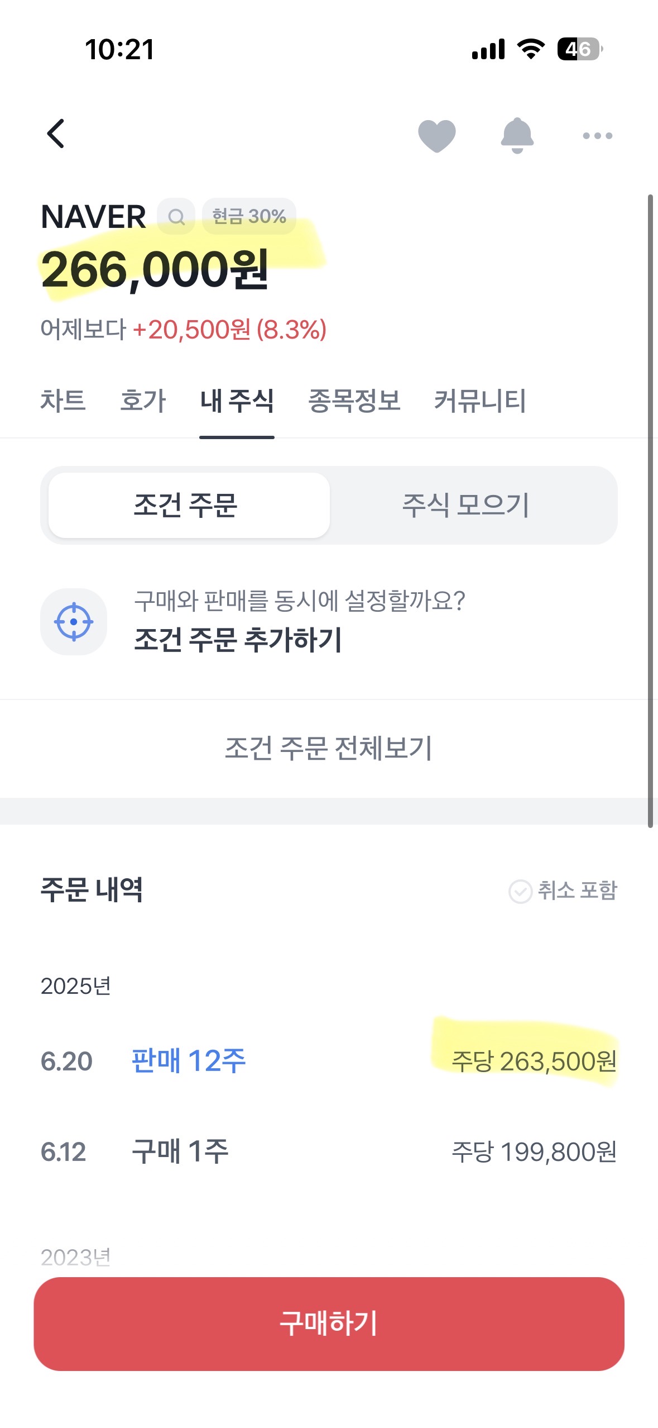Tap the red 구매하기 button

[x=329, y=1324]
